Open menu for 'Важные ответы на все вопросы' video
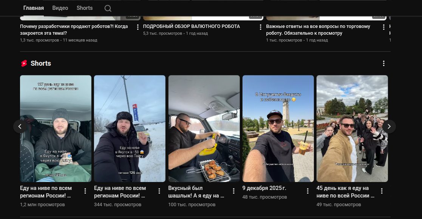 pos(383,27)
